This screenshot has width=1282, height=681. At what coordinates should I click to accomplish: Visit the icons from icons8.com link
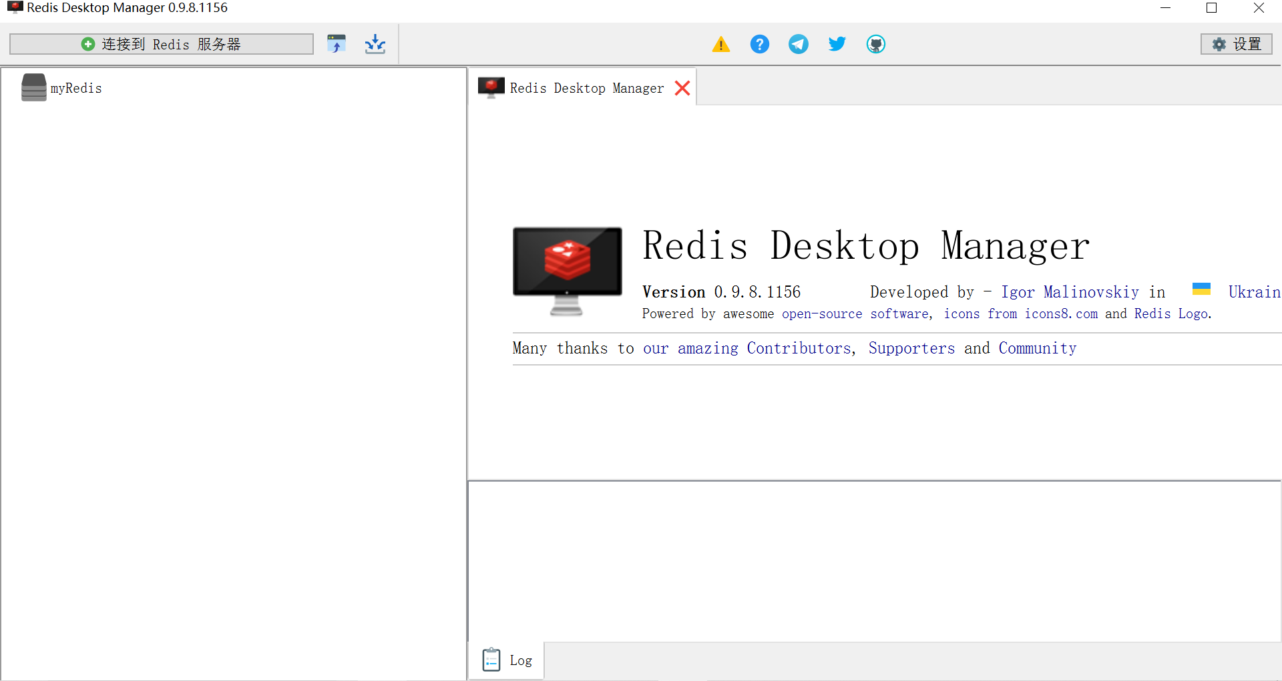(1020, 314)
